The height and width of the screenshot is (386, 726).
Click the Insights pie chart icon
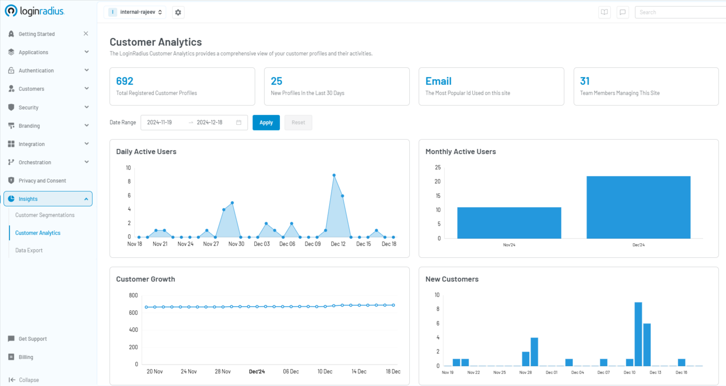click(x=11, y=199)
